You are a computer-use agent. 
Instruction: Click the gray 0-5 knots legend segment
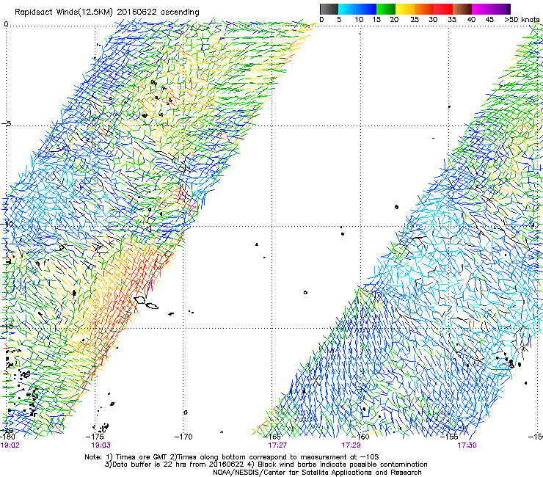click(329, 9)
